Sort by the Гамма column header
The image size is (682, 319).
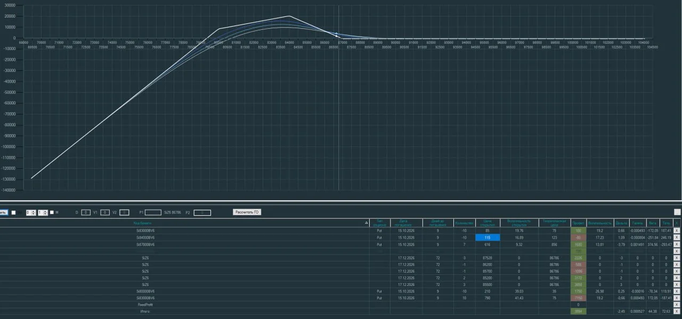[x=637, y=223]
